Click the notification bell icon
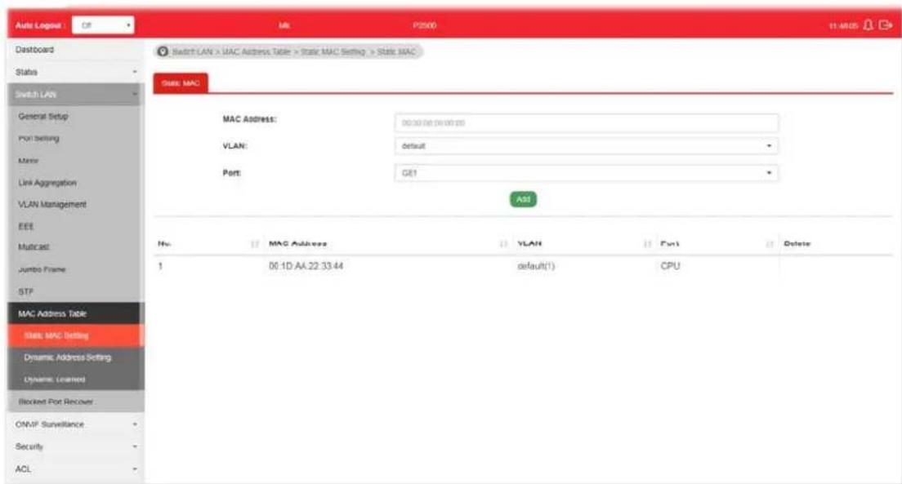 (868, 25)
